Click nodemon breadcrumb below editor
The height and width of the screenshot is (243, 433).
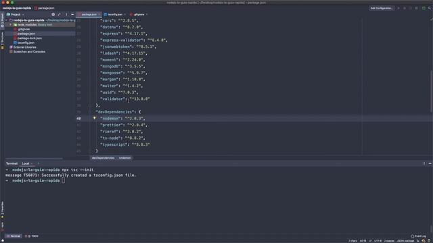coord(124,158)
